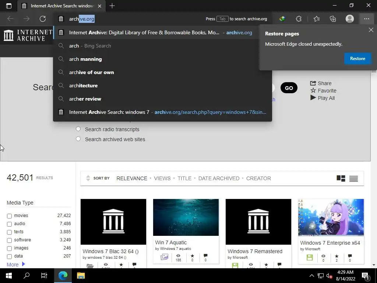Click the muted volume tray icon

point(329,276)
